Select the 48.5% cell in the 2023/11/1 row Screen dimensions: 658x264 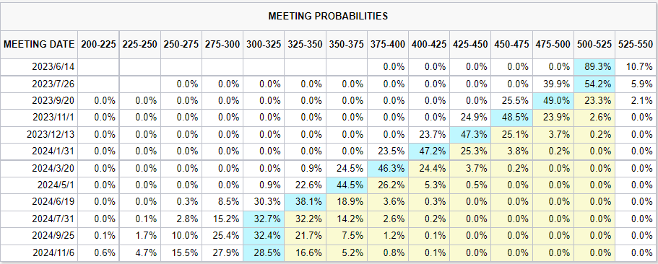512,118
